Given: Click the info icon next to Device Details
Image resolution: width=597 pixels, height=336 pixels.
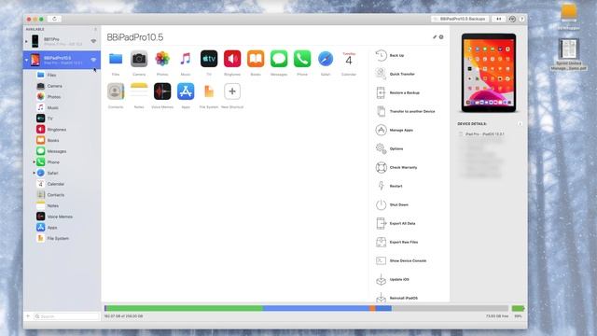Looking at the screenshot, I should tap(520, 124).
